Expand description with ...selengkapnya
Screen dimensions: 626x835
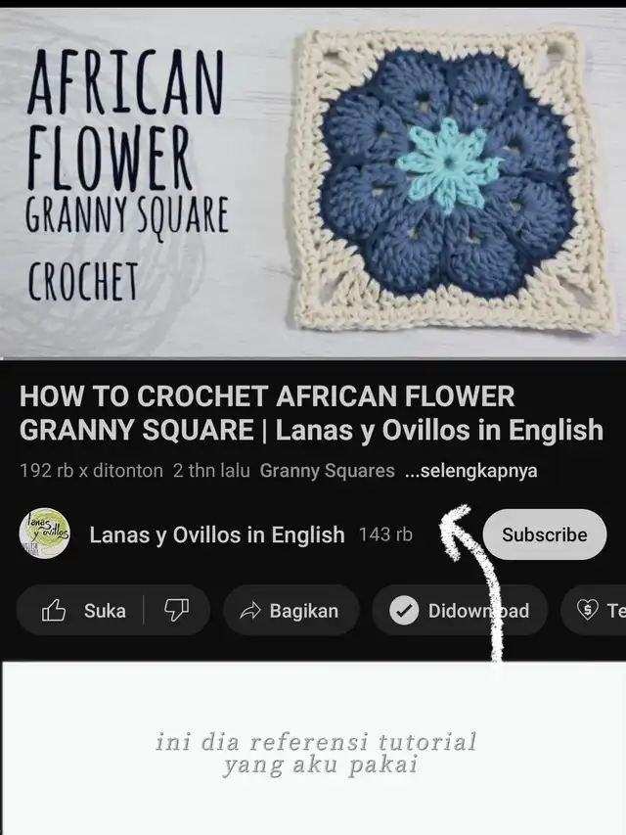pyautogui.click(x=471, y=471)
